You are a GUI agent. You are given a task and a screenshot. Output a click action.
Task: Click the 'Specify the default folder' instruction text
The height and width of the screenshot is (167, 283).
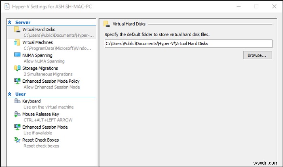click(x=157, y=34)
